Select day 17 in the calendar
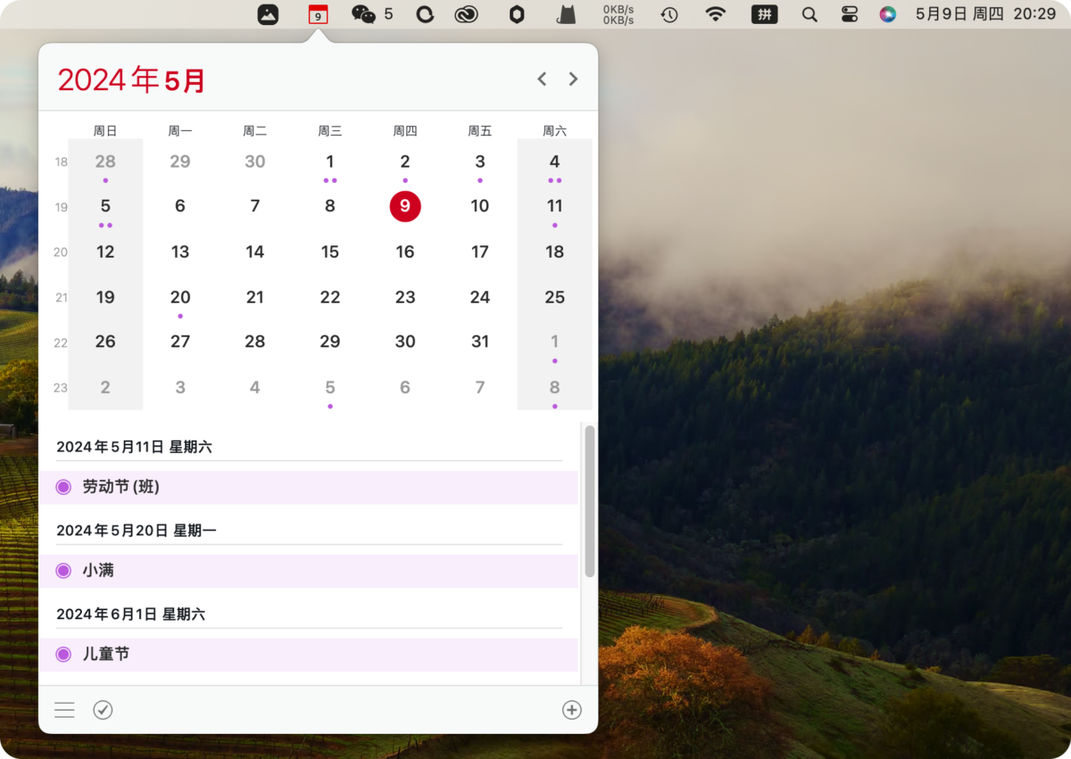This screenshot has height=759, width=1071. pos(480,252)
